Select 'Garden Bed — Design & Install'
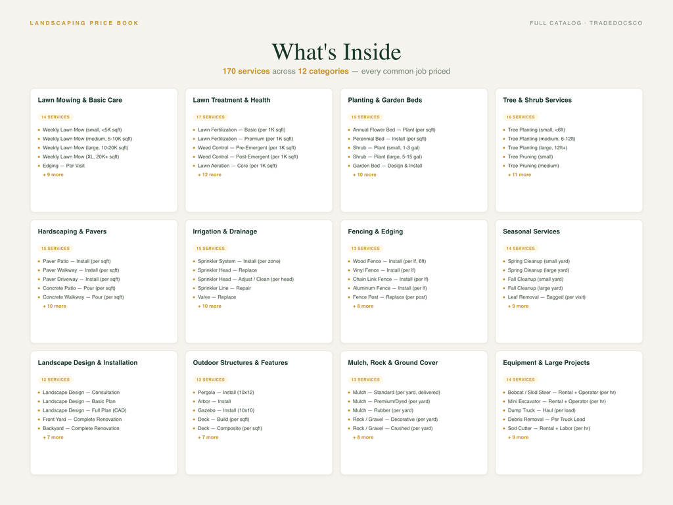Viewport: 673px width, 505px height. (x=387, y=166)
